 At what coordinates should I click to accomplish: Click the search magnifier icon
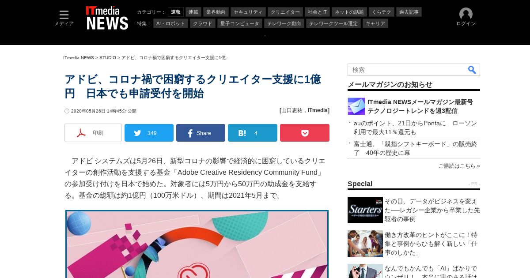coord(472,70)
